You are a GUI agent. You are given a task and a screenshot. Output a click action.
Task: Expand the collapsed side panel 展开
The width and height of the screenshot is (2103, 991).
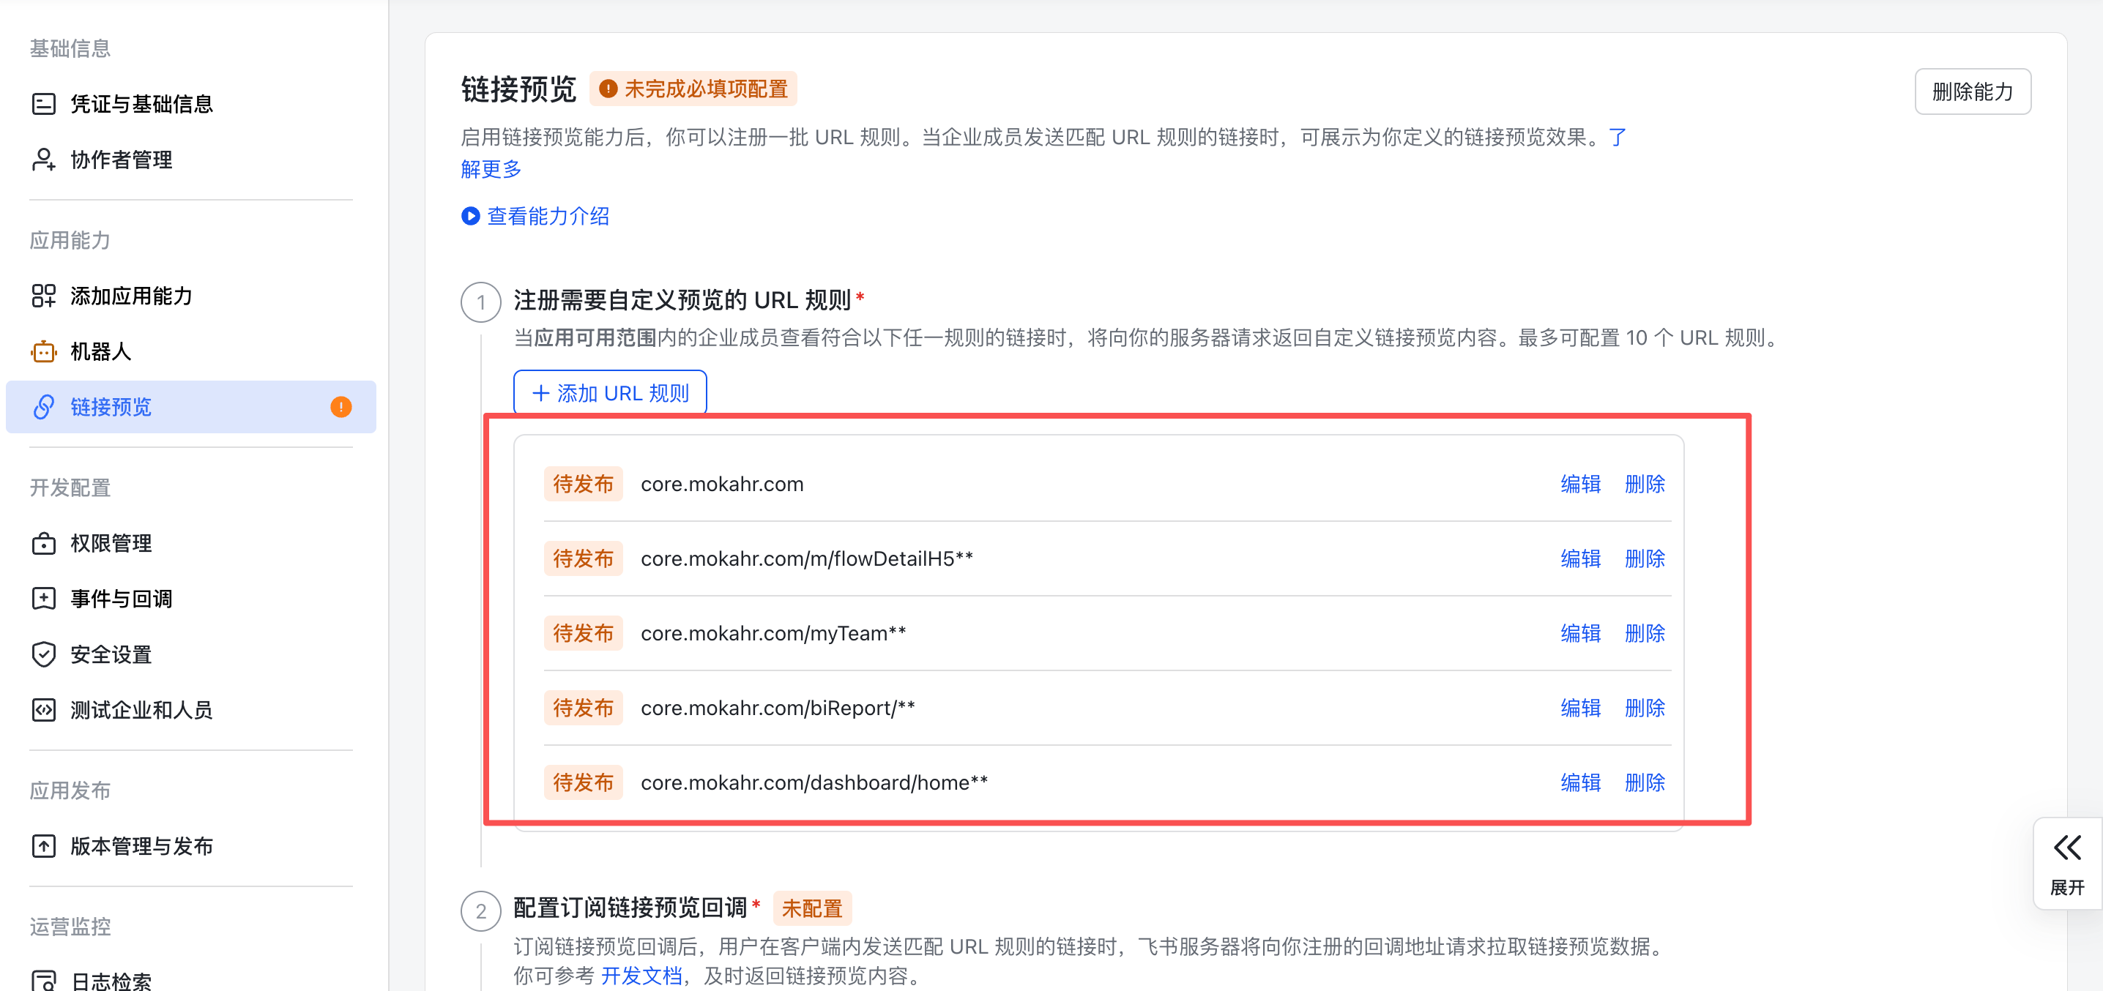coord(2066,864)
